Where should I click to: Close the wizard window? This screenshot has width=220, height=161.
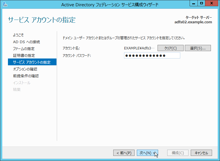[211, 3]
